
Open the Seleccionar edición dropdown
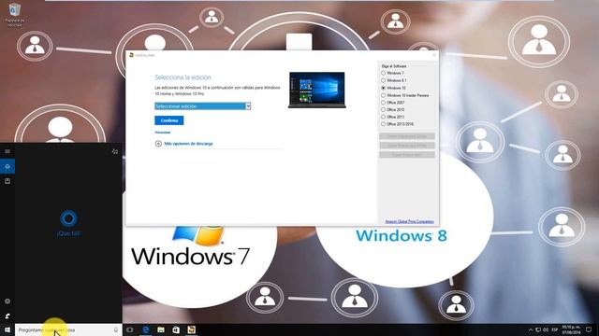tap(202, 106)
